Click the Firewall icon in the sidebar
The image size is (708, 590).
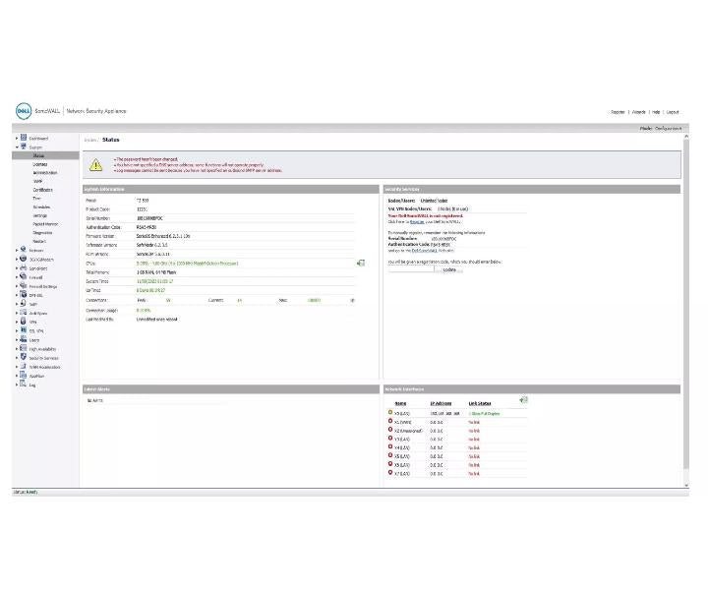(24, 276)
